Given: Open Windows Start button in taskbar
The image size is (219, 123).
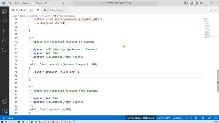Looking at the screenshot, I should (x=2, y=122).
